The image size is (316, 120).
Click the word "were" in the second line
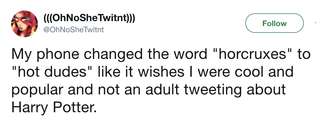coord(213,72)
